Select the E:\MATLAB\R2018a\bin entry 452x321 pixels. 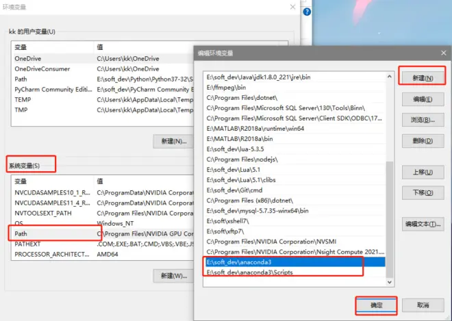click(x=294, y=139)
